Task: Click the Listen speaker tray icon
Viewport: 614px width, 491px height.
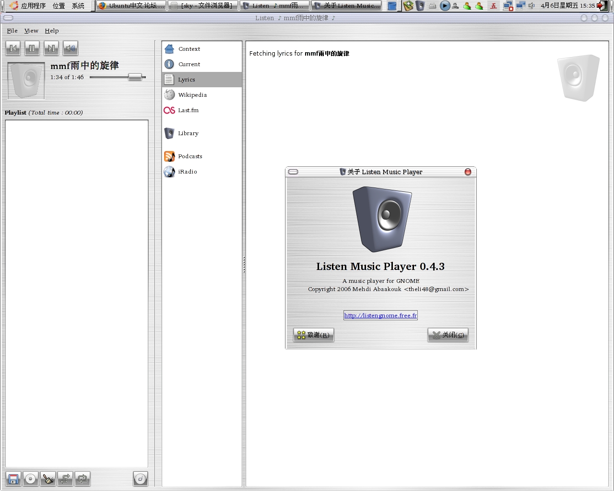Action: click(x=420, y=6)
